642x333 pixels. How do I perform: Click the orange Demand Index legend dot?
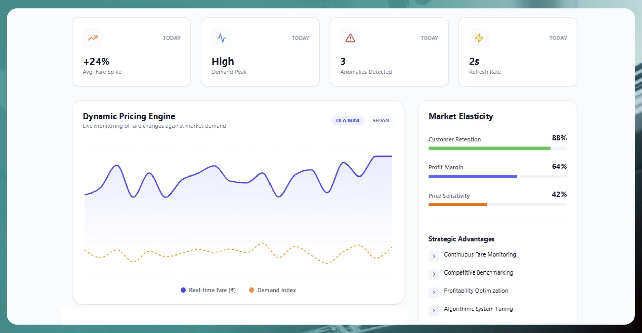click(251, 290)
